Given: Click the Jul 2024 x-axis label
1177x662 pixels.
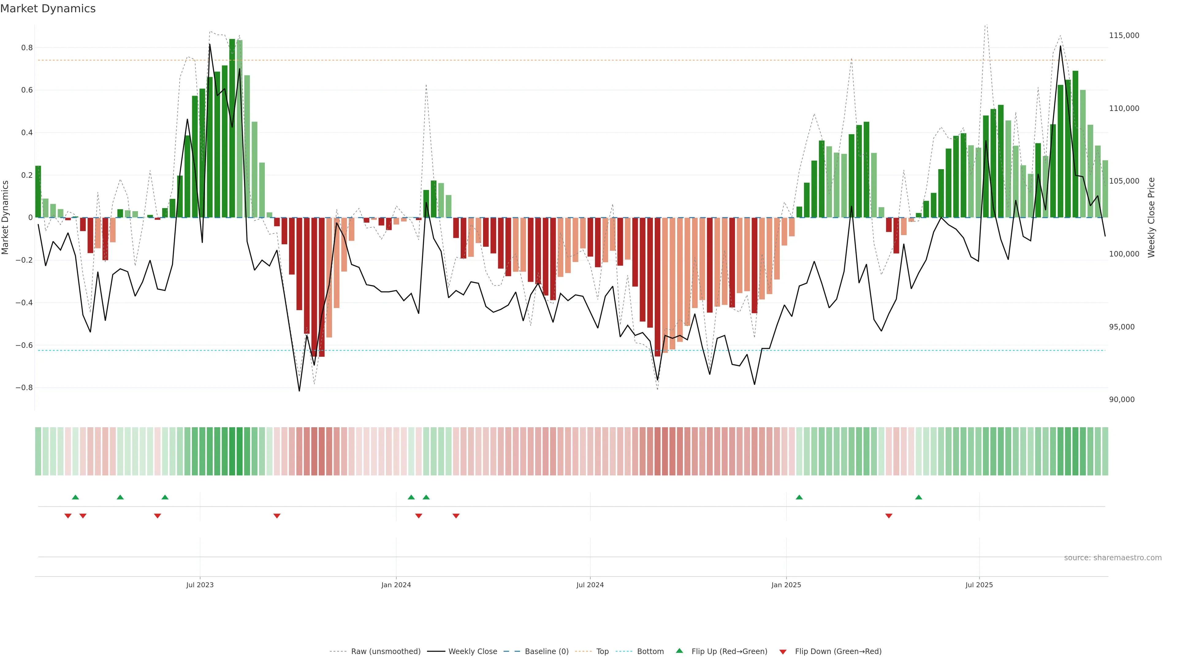Looking at the screenshot, I should click(x=590, y=585).
